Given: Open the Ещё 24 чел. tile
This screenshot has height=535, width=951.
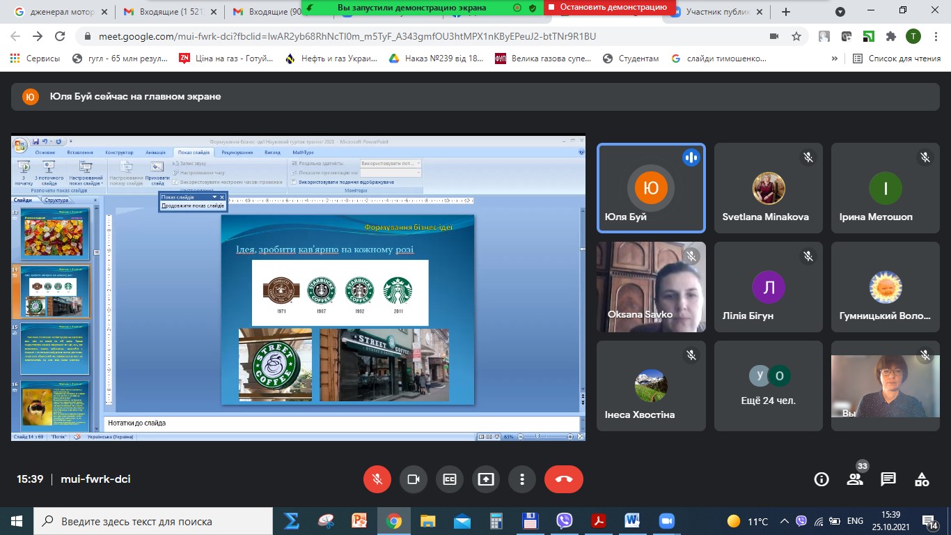Looking at the screenshot, I should click(x=769, y=385).
